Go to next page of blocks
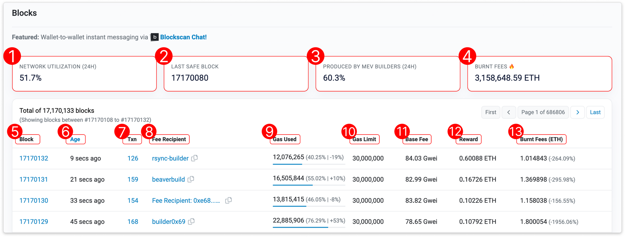625x237 pixels. pos(577,112)
